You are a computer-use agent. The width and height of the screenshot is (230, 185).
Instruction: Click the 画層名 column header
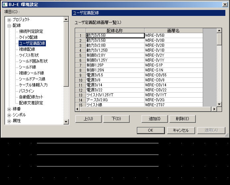pos(174,31)
